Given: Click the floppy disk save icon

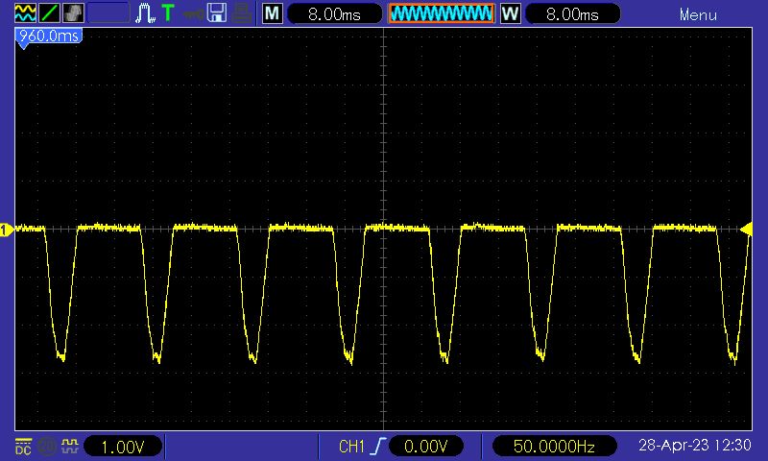Looking at the screenshot, I should [218, 13].
